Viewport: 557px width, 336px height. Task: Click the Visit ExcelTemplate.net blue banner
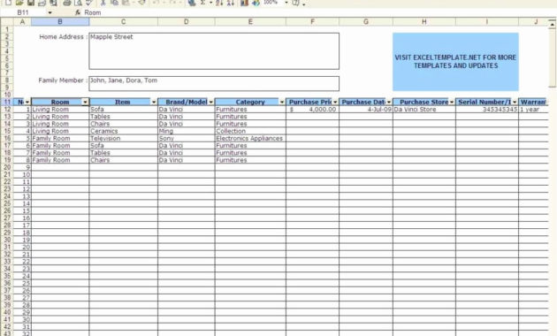[455, 62]
